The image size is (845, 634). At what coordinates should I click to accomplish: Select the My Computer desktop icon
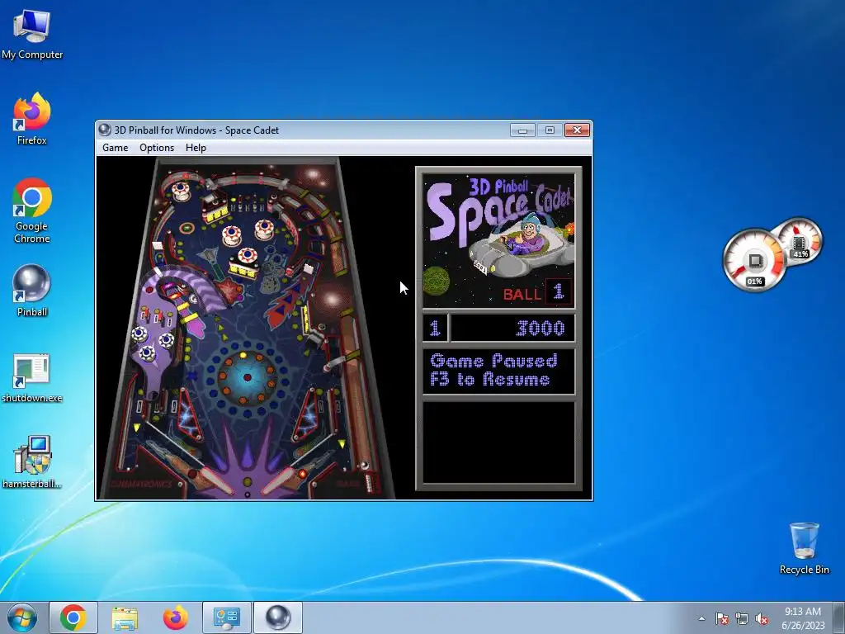click(x=32, y=34)
